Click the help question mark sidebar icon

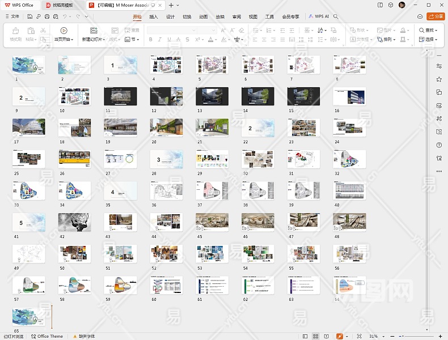(439, 145)
